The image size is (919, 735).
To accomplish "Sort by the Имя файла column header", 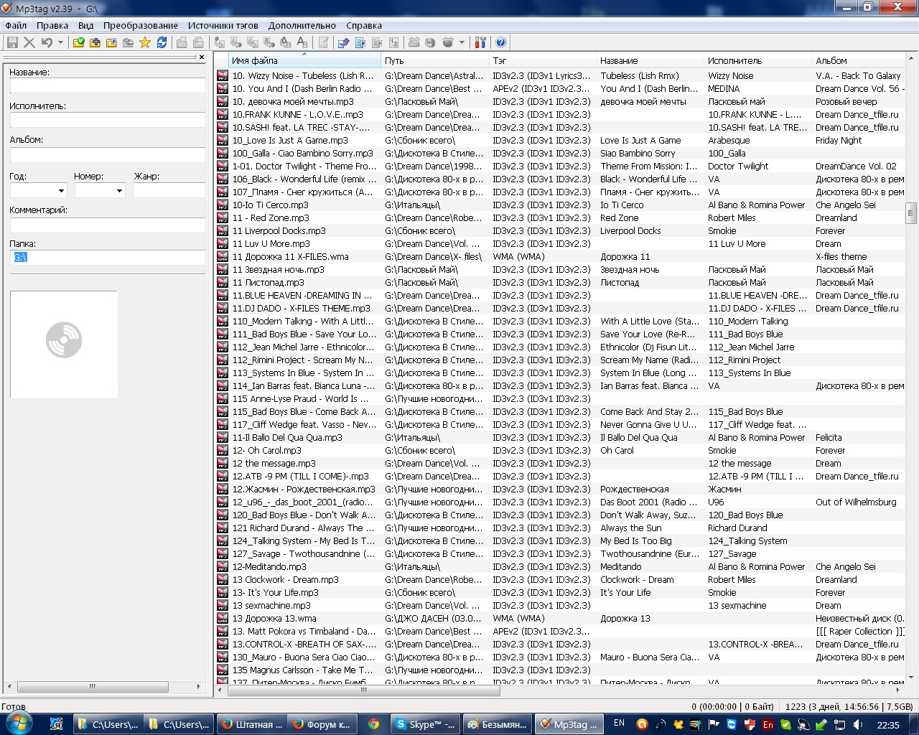I will tap(304, 61).
